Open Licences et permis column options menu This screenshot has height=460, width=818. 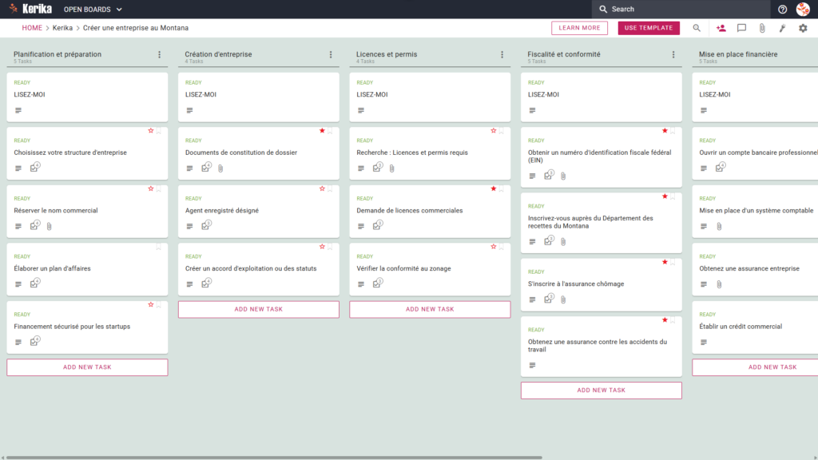[x=502, y=55]
